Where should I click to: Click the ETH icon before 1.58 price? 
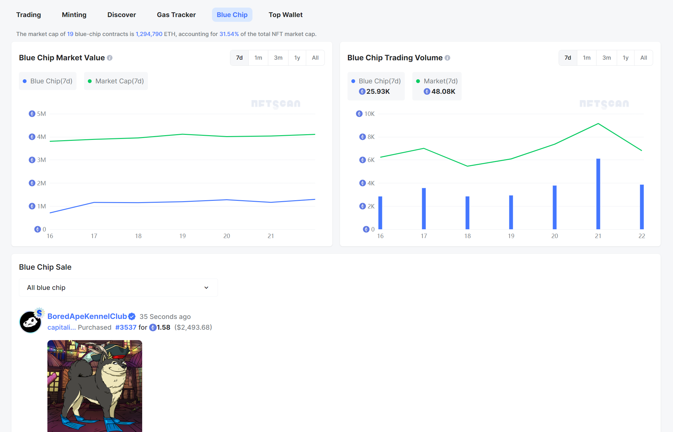coord(153,327)
